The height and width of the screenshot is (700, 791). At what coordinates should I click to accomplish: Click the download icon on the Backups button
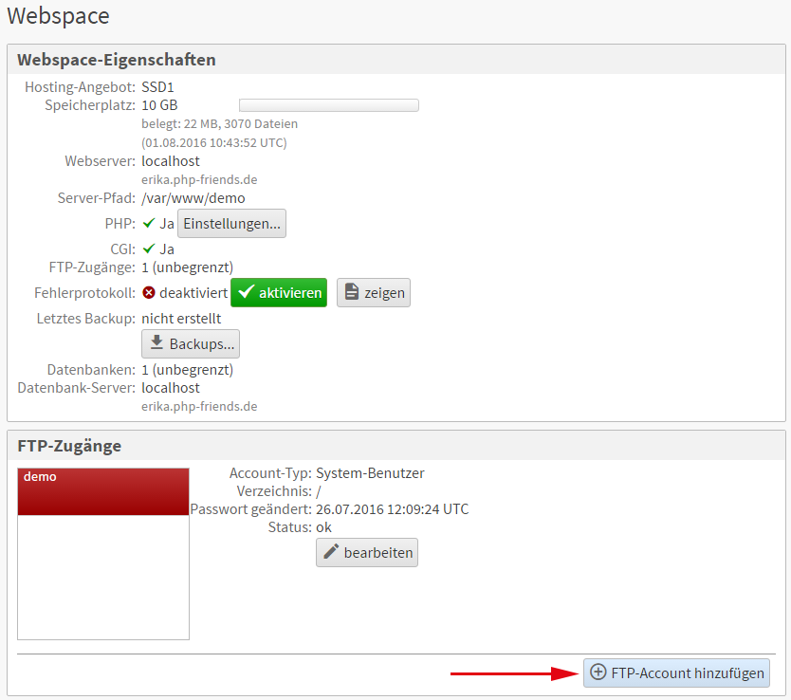(x=156, y=343)
